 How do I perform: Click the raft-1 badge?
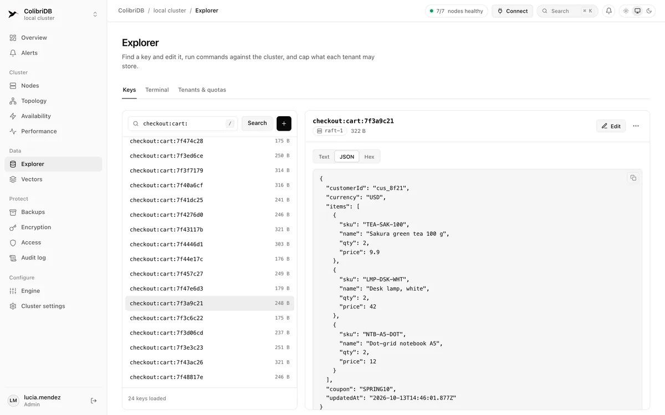(x=330, y=131)
